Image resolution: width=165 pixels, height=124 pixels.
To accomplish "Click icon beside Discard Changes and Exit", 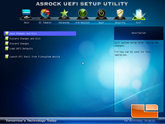I will [7, 38].
